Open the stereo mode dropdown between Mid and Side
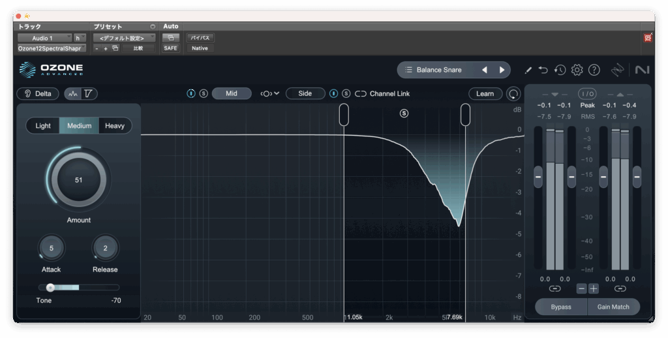Viewport: 668px width, 338px height. click(269, 93)
